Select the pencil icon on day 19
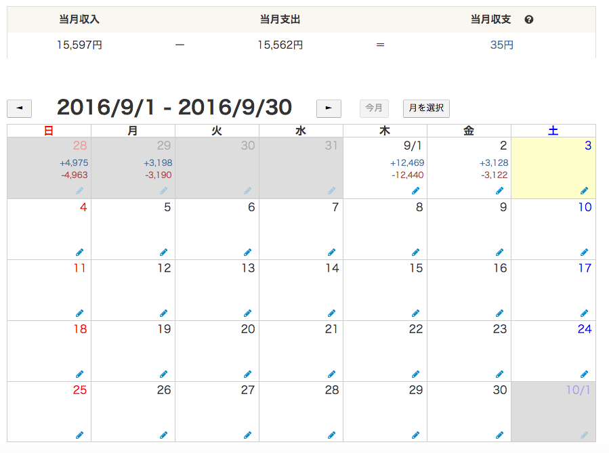609x453 pixels. (163, 374)
